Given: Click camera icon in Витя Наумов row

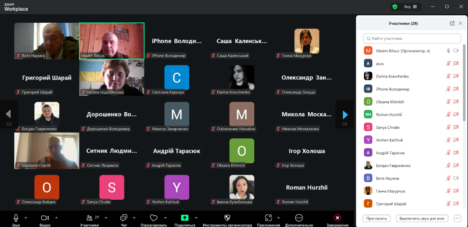Looking at the screenshot, I should pyautogui.click(x=456, y=178).
